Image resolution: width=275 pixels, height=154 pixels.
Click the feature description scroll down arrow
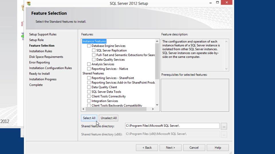coord(226,69)
